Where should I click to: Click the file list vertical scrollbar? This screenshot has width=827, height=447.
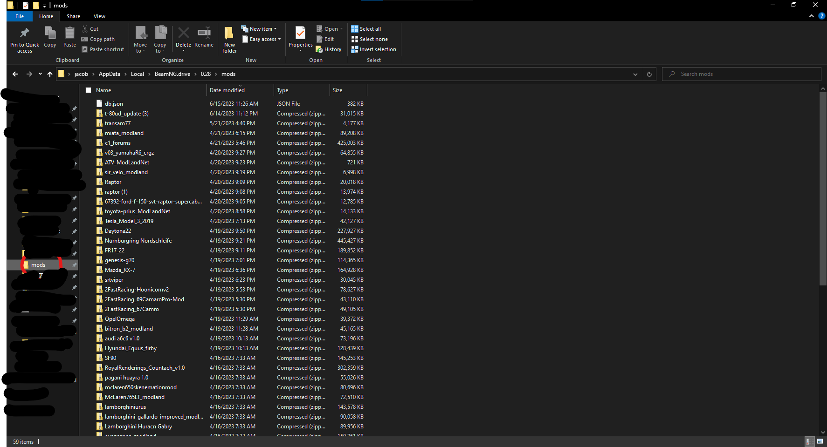click(x=823, y=189)
